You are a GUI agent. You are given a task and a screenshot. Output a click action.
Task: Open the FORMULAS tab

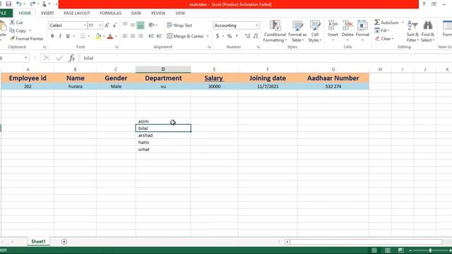pyautogui.click(x=110, y=13)
